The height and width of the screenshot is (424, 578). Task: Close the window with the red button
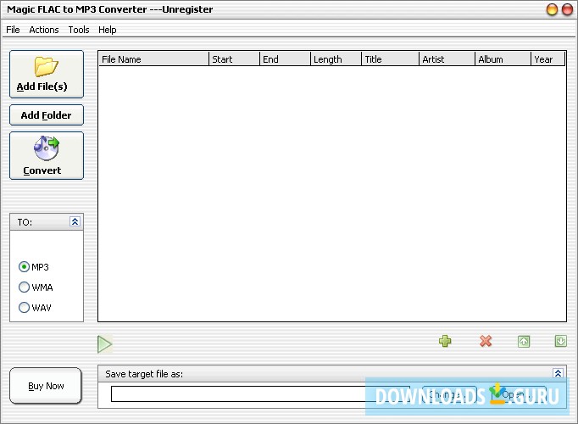(567, 9)
